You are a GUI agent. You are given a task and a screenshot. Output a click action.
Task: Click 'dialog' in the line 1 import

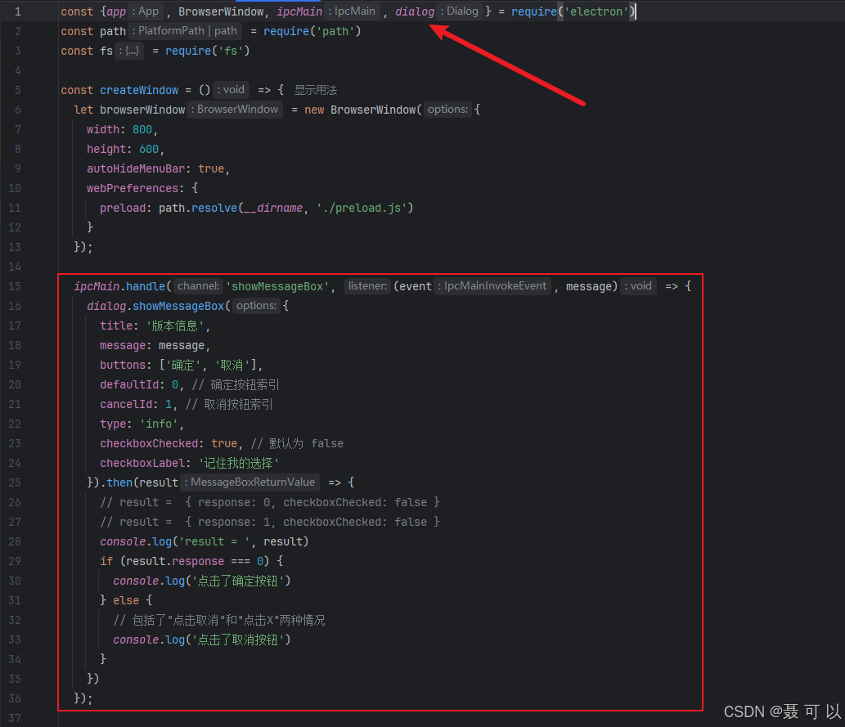415,11
